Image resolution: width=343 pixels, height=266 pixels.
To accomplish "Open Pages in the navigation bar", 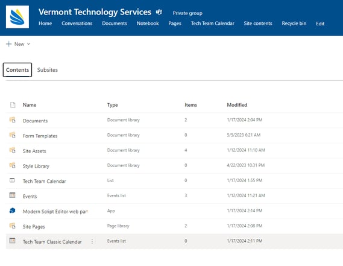I will [175, 24].
